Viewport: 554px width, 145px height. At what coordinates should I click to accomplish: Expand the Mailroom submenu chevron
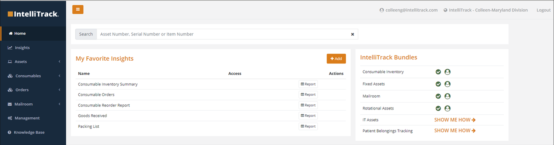[59, 104]
